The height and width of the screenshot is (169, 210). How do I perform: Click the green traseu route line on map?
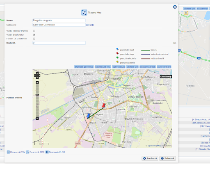95,113
